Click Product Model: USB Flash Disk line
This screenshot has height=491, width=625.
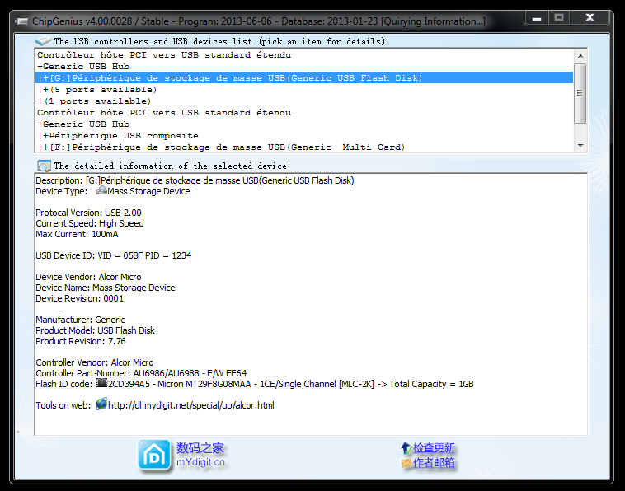tap(96, 330)
